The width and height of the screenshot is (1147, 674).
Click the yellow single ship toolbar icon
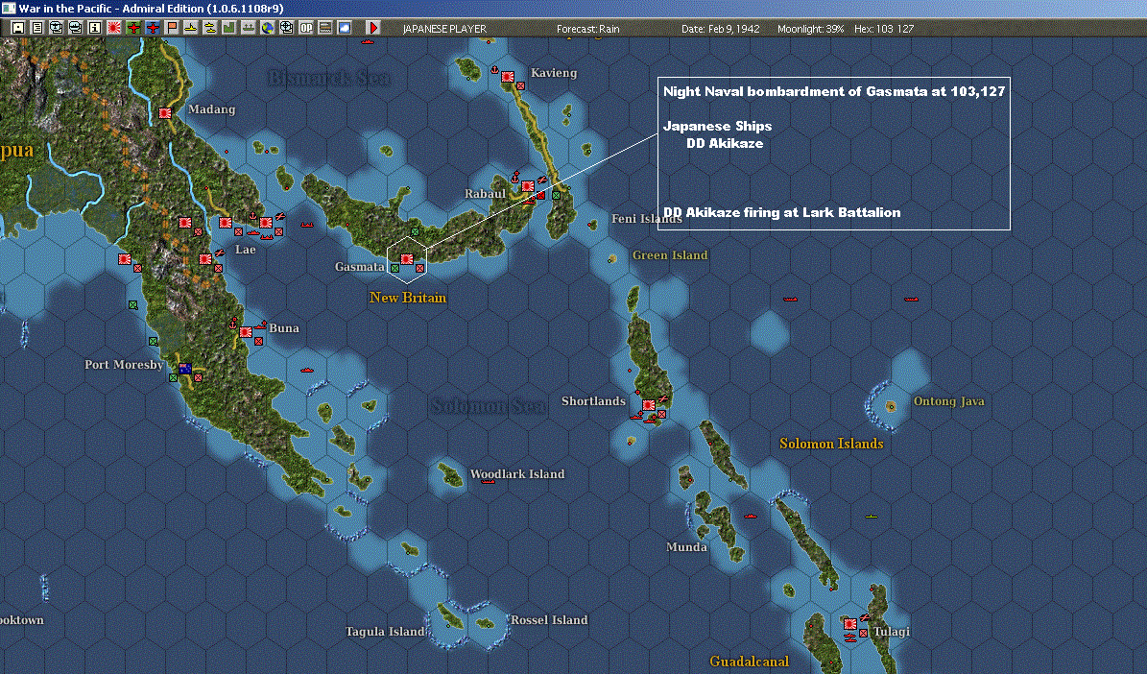tap(191, 28)
